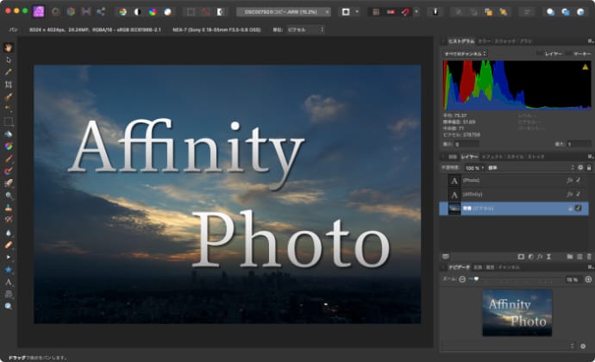The width and height of the screenshot is (595, 362).
Task: Select the Artistic Text tool
Action: (x=9, y=282)
